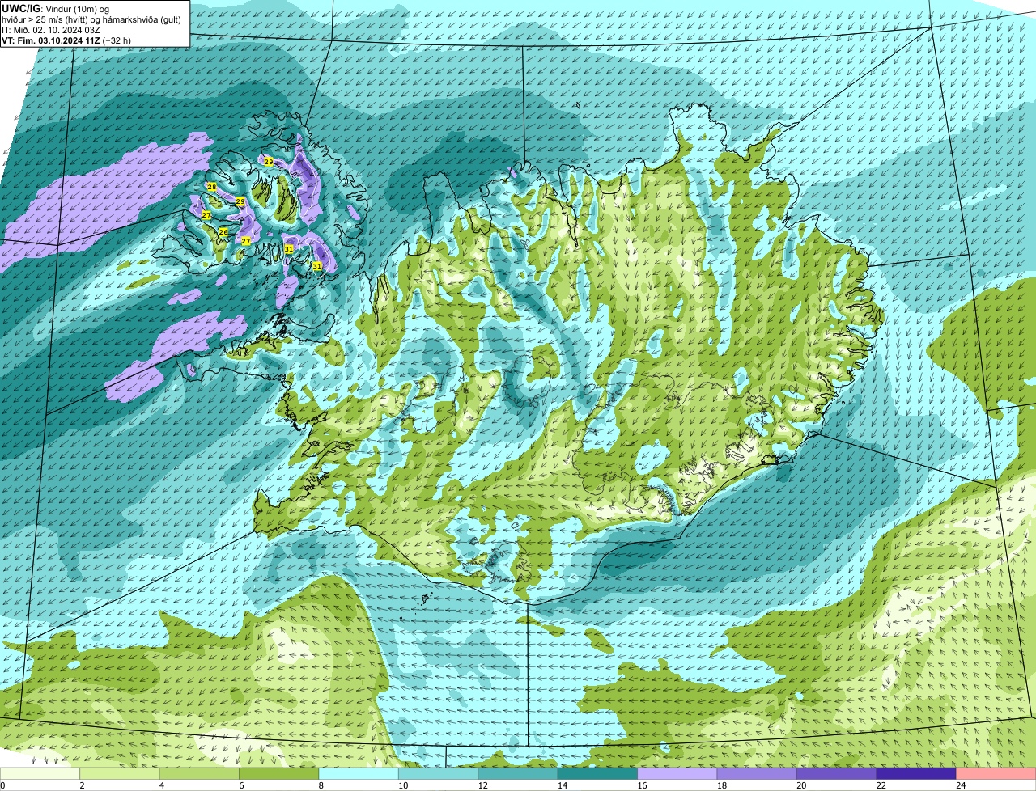The height and width of the screenshot is (791, 1036).
Task: Select the 6–8 m/s olive green legend swatch
Action: point(279,774)
